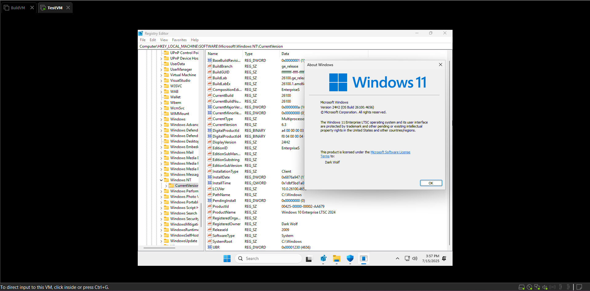Open the notification bell icon

(x=444, y=258)
